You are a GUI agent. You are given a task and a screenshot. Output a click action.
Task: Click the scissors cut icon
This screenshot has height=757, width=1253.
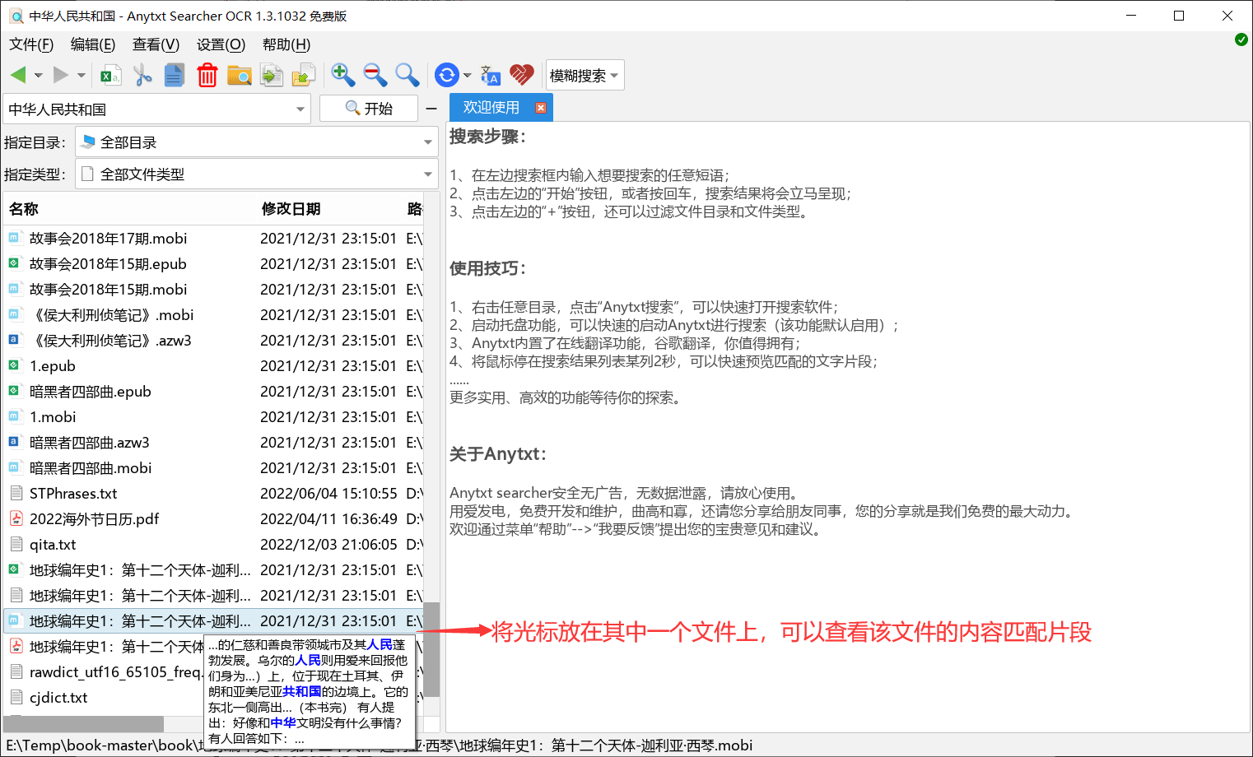[x=142, y=75]
